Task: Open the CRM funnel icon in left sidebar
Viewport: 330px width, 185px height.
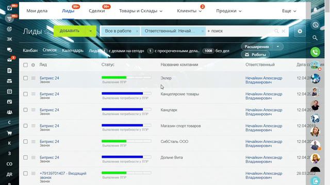Action: pos(9,18)
